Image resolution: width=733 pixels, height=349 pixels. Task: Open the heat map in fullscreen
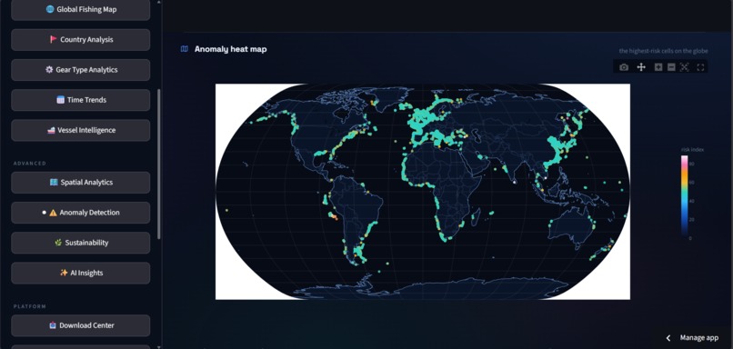tap(700, 67)
